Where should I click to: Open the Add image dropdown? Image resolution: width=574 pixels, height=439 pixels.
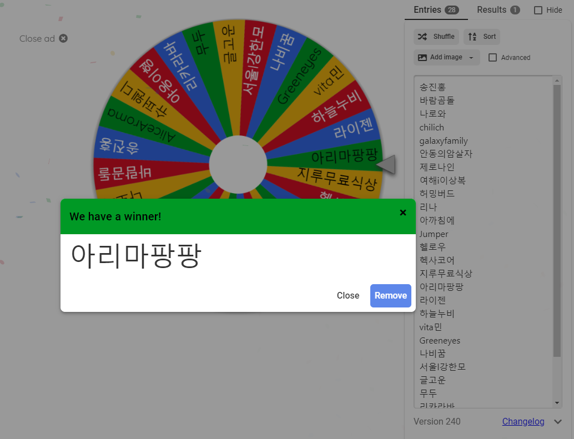(447, 57)
